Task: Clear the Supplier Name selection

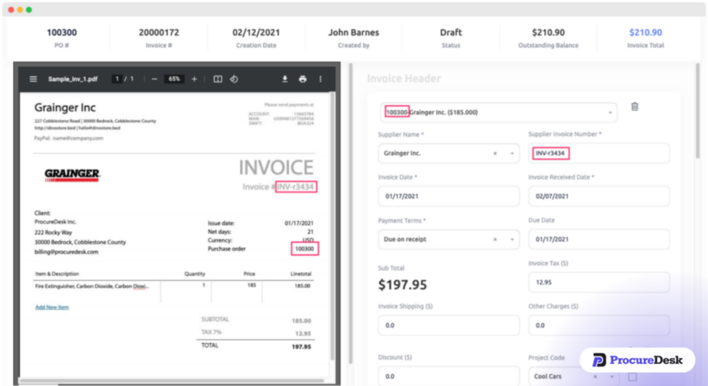Action: [x=495, y=153]
